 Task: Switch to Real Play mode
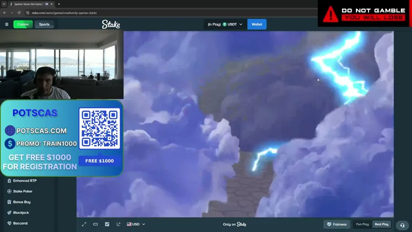pos(382,224)
